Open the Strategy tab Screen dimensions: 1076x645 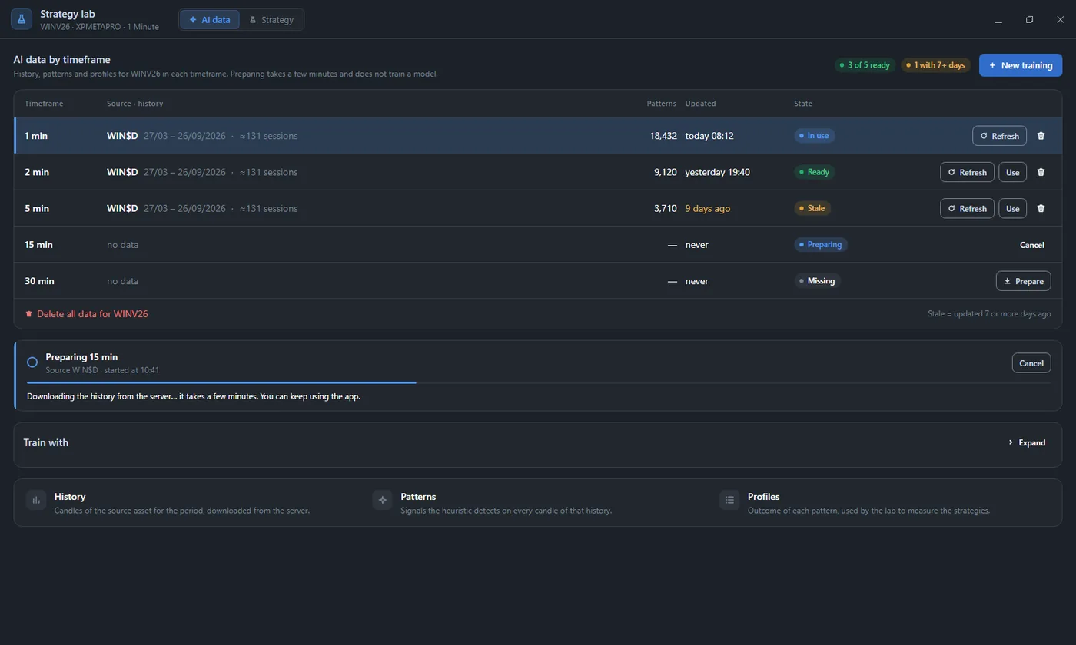[x=271, y=20]
